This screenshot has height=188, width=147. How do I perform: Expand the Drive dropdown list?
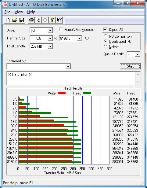coord(50,31)
